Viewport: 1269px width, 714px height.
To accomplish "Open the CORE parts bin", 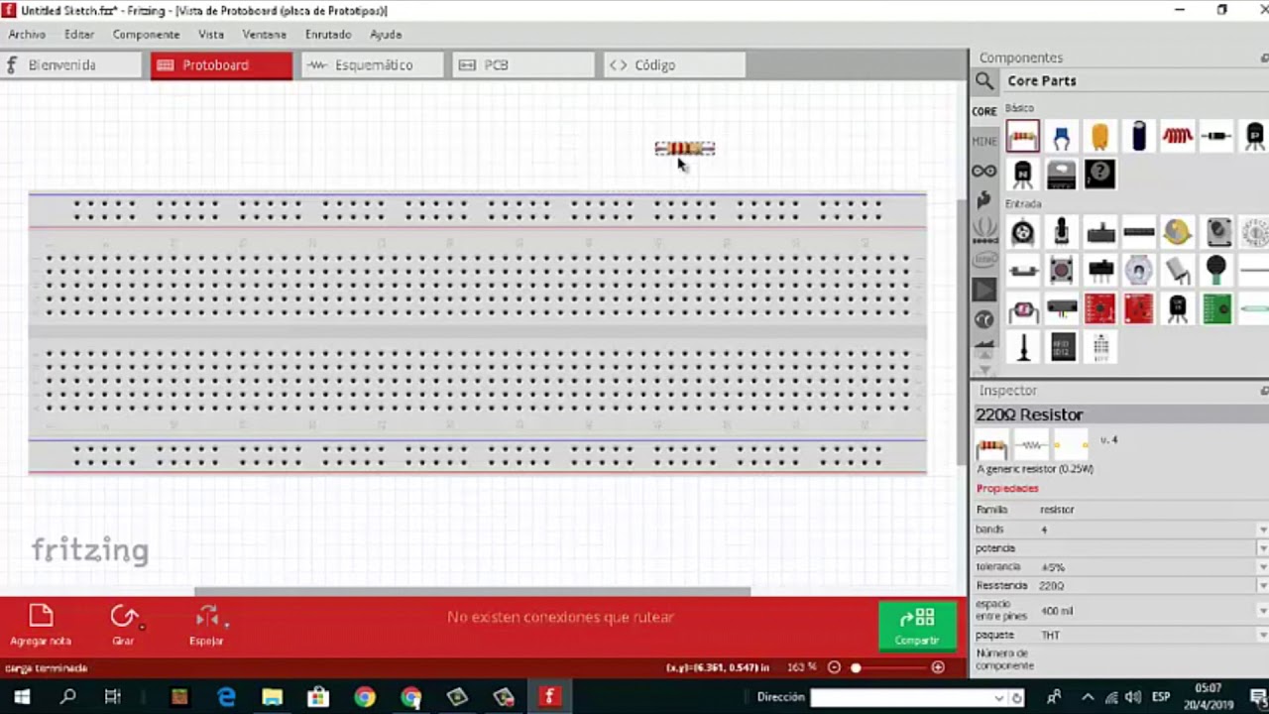I will click(x=984, y=111).
